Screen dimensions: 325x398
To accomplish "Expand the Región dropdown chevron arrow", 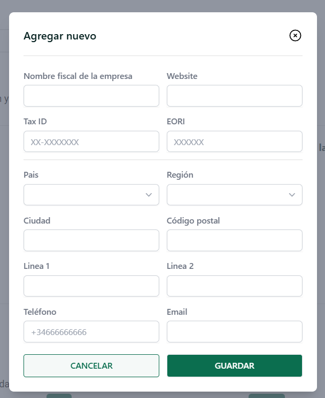I will (292, 195).
